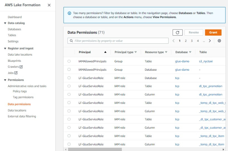
Task: Select IAMAllowedPrincipals Database row radio button
Action: point(69,70)
